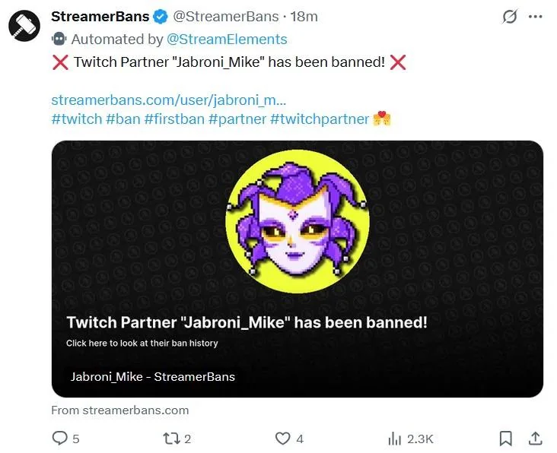Screen dimensions: 557x453
Task: Reply using the comment bubble icon
Action: click(59, 439)
